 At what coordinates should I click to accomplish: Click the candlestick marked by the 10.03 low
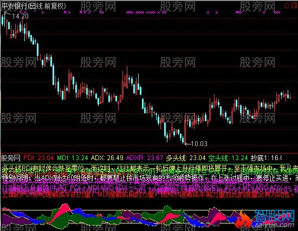point(185,129)
